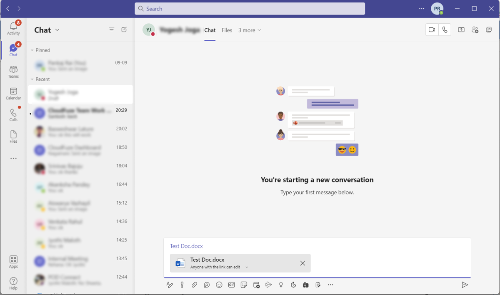Viewport: 500px width, 295px height.
Task: Open the GIF picker
Action: (232, 285)
